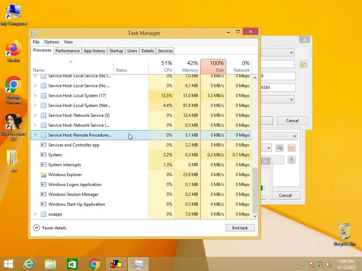The image size is (362, 271).
Task: Click the eject icon in the background window
Action: click(292, 160)
